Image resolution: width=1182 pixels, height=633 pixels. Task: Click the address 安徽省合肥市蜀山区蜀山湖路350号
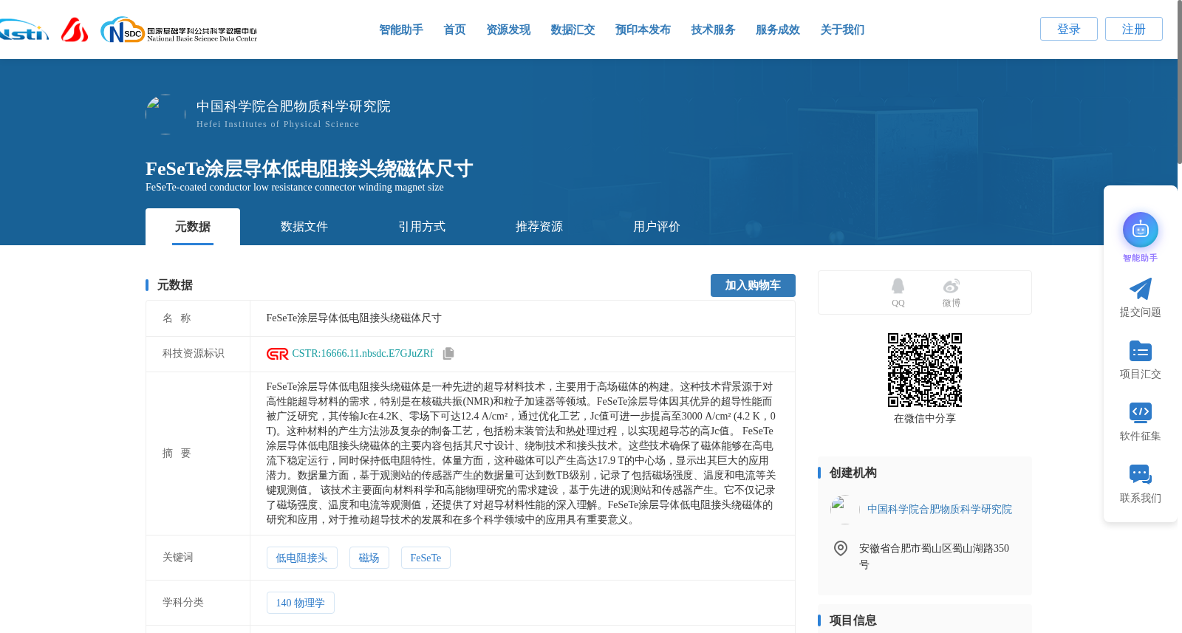point(934,556)
